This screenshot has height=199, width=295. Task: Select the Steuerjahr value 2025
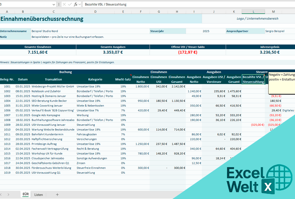(x=206, y=31)
